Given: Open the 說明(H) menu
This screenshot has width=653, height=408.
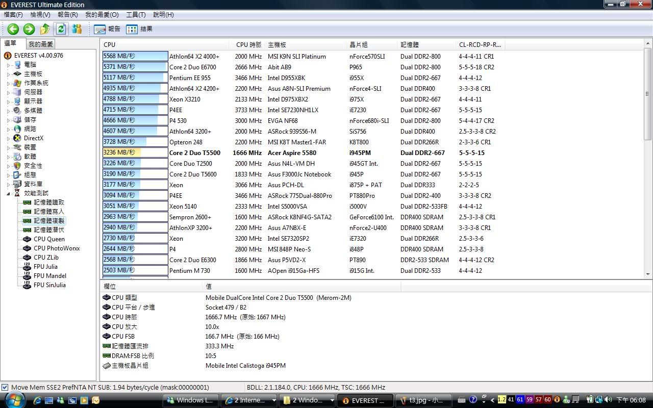Looking at the screenshot, I should (163, 15).
